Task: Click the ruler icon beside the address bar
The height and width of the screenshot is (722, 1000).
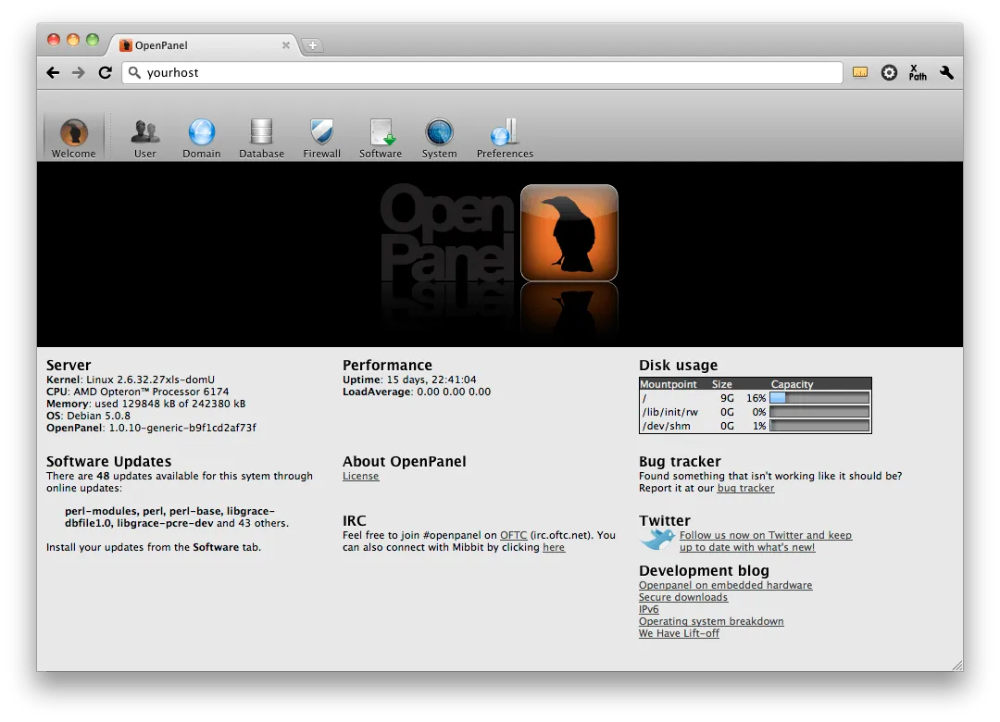Action: (859, 72)
